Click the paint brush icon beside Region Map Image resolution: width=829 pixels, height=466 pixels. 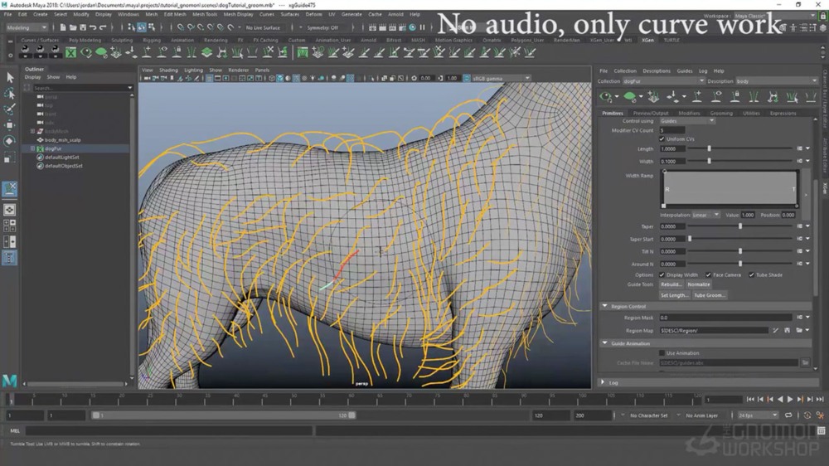pyautogui.click(x=775, y=330)
